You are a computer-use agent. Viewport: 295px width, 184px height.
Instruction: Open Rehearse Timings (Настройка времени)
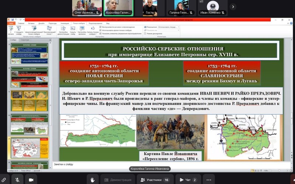pos(82,31)
